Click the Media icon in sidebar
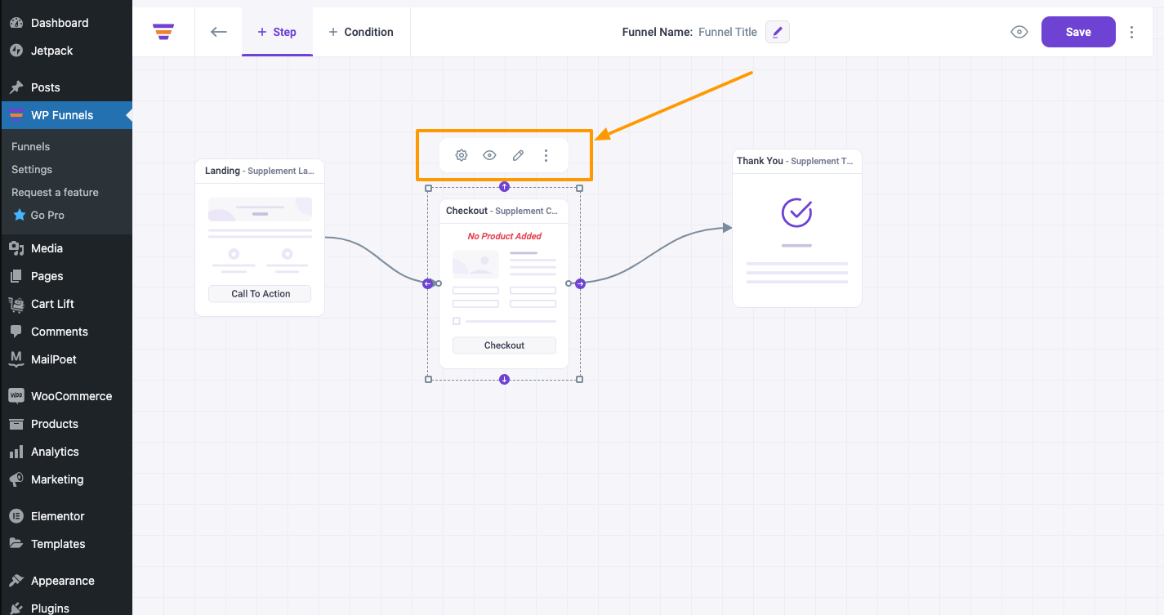 pos(16,248)
